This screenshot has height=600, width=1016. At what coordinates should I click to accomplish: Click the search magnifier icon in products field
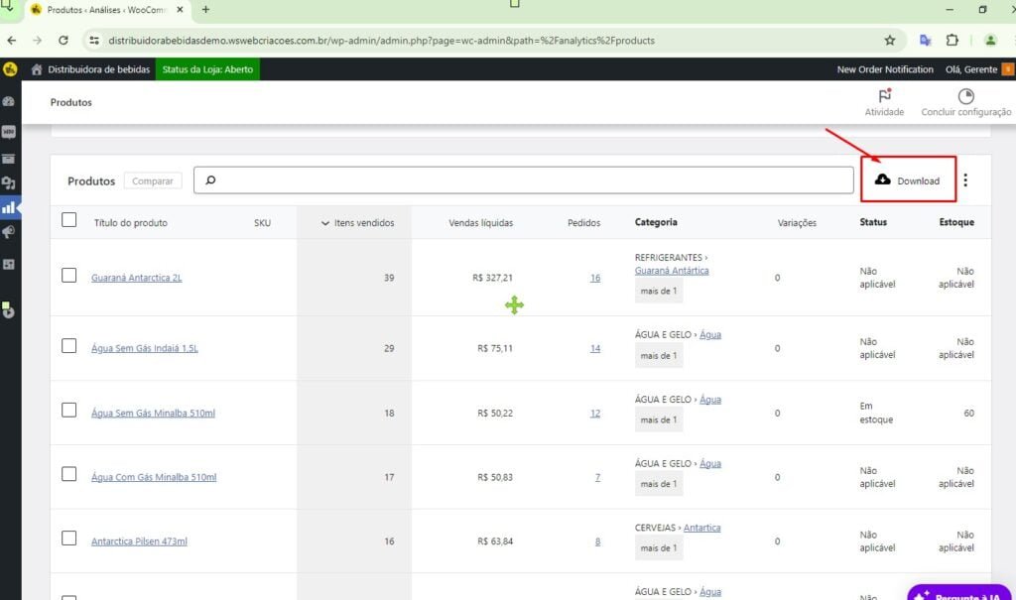[x=210, y=180]
